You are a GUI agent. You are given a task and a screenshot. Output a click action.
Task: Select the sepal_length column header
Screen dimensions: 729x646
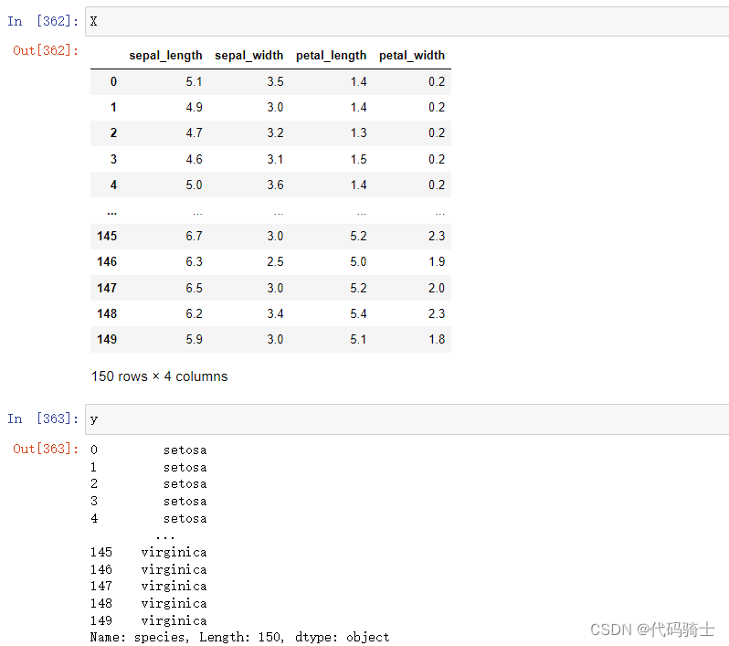click(165, 56)
